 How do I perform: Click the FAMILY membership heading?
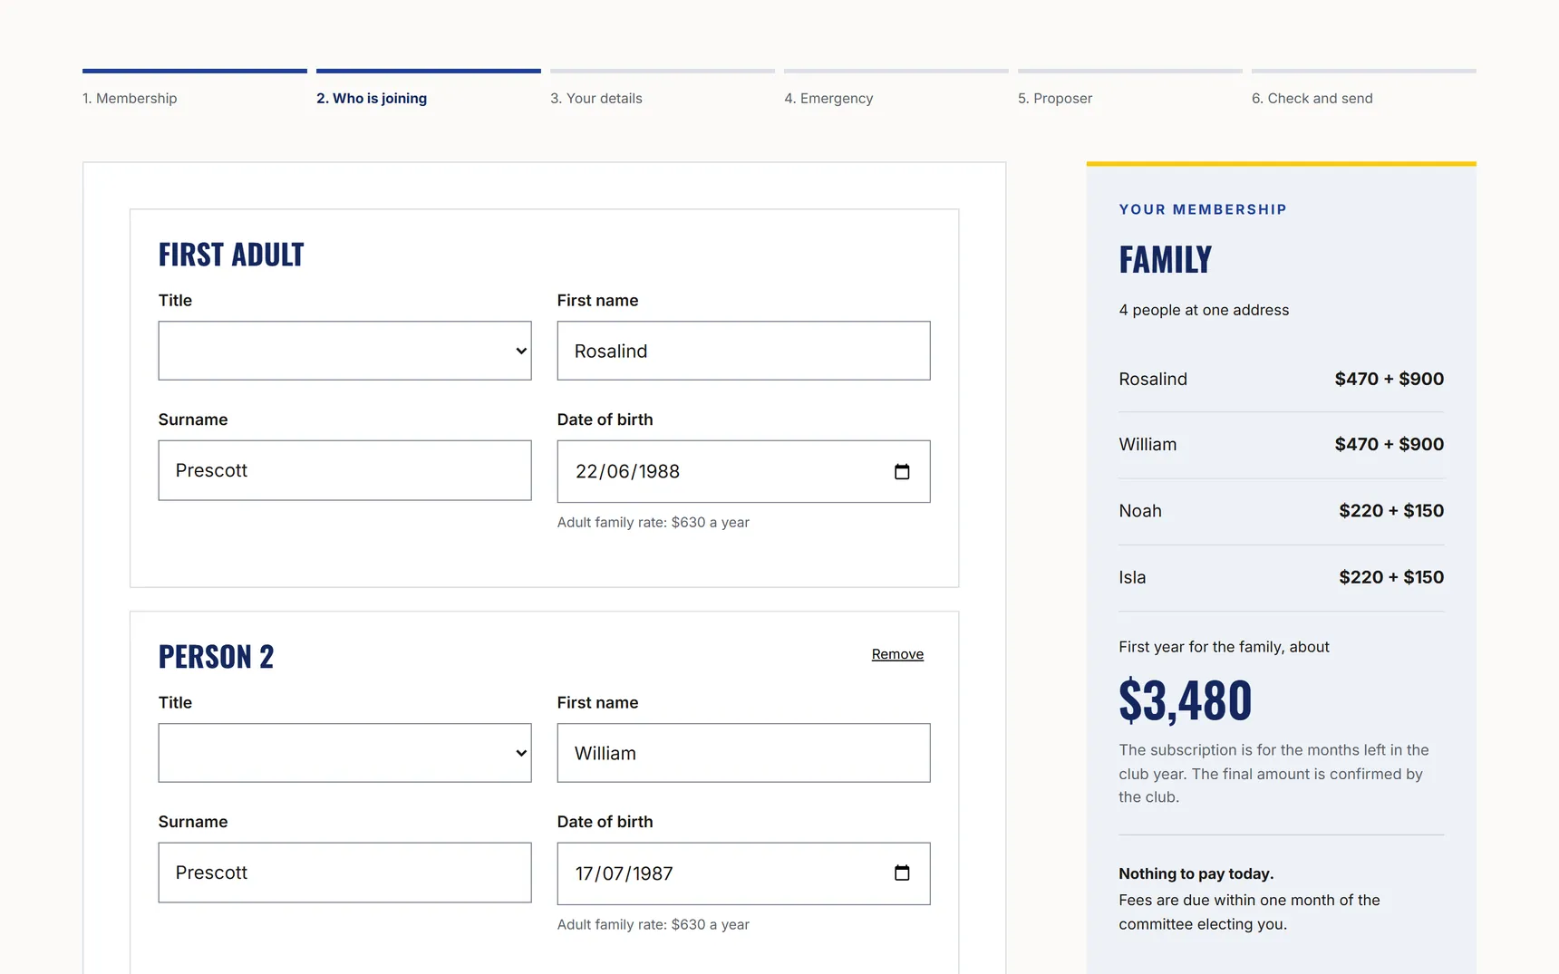point(1166,260)
